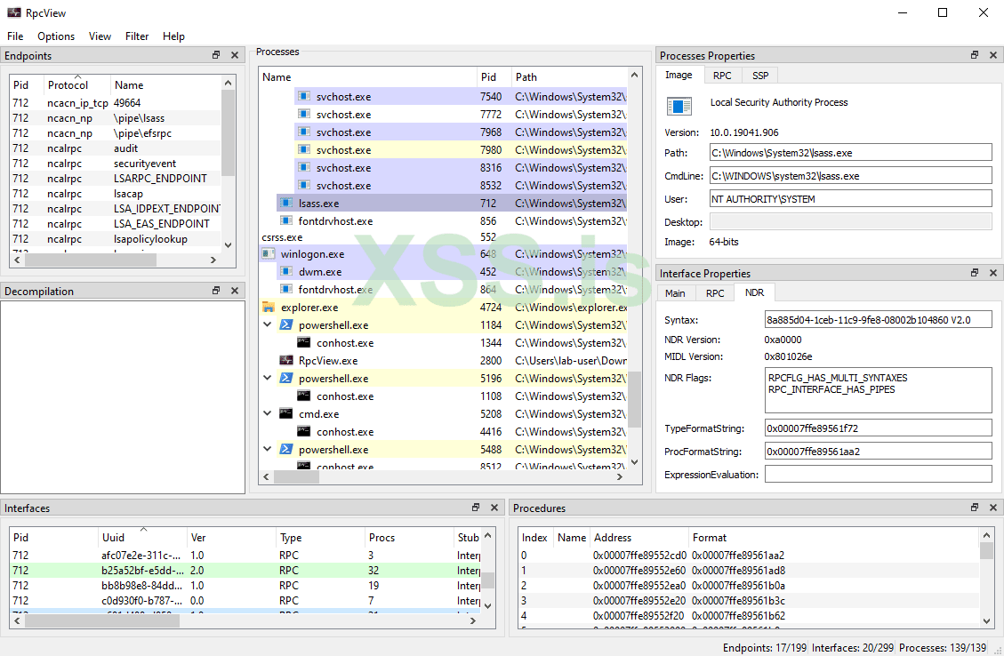Click the RpcView.exe process icon

click(286, 361)
